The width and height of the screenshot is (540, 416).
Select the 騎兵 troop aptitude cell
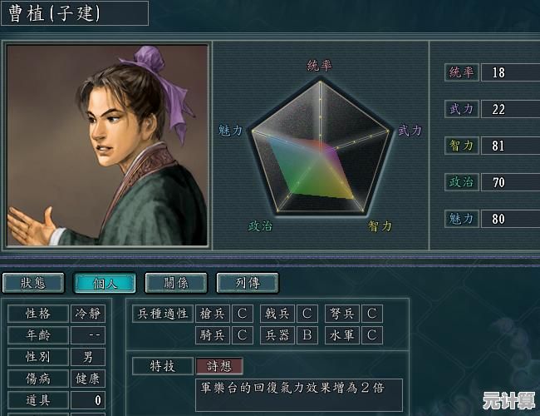(x=213, y=335)
